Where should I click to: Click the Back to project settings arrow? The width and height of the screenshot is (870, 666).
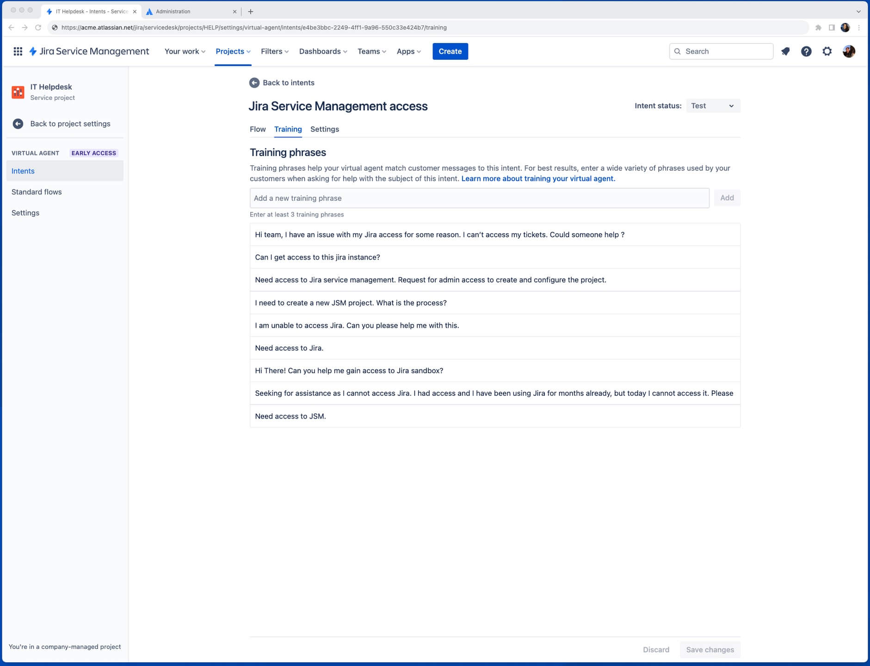[x=18, y=124]
